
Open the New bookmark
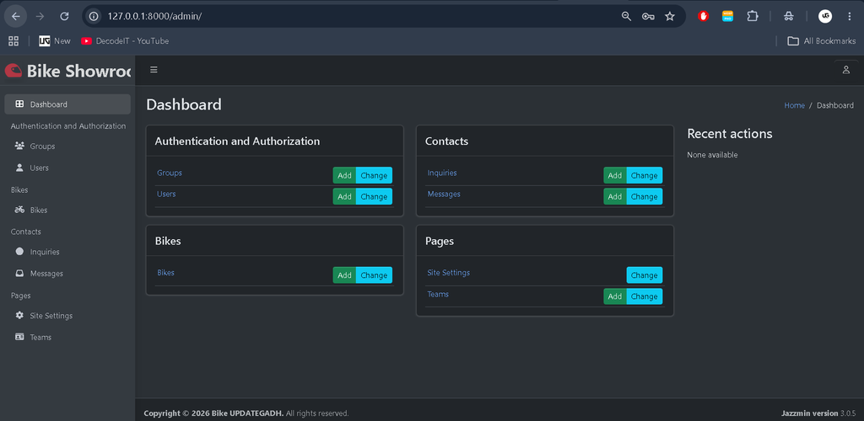(55, 40)
